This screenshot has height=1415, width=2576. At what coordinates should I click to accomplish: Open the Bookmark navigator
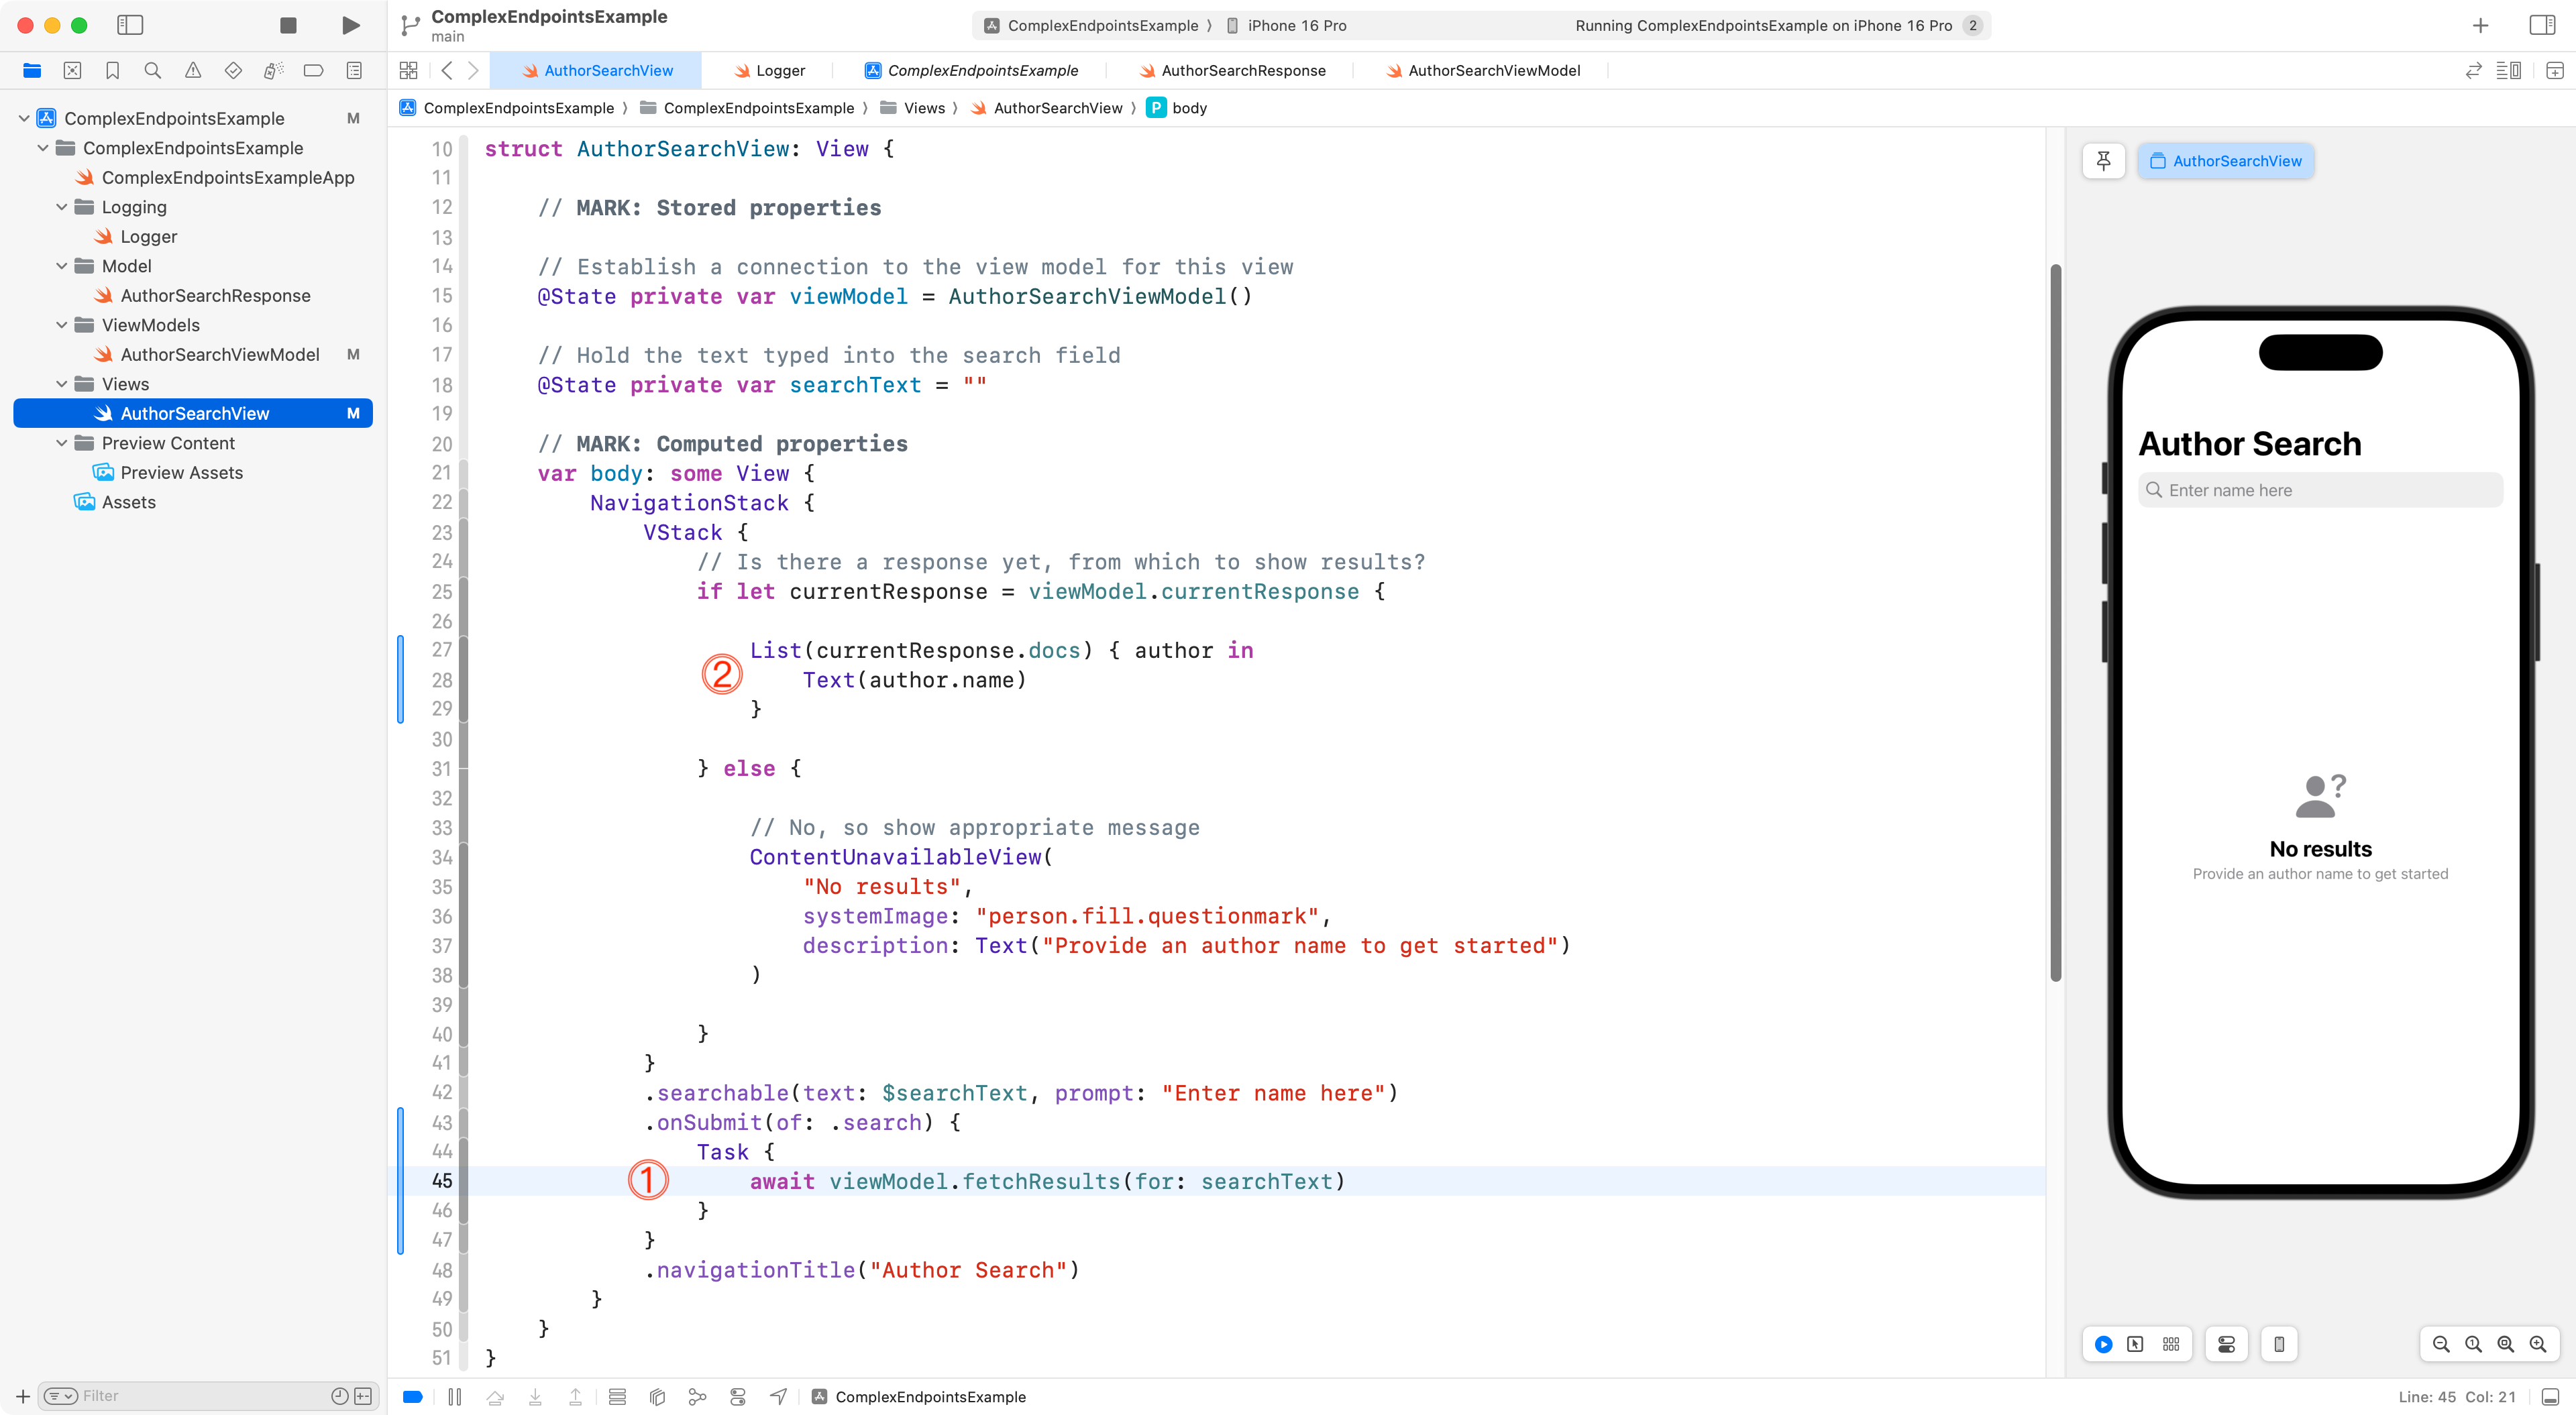tap(112, 70)
